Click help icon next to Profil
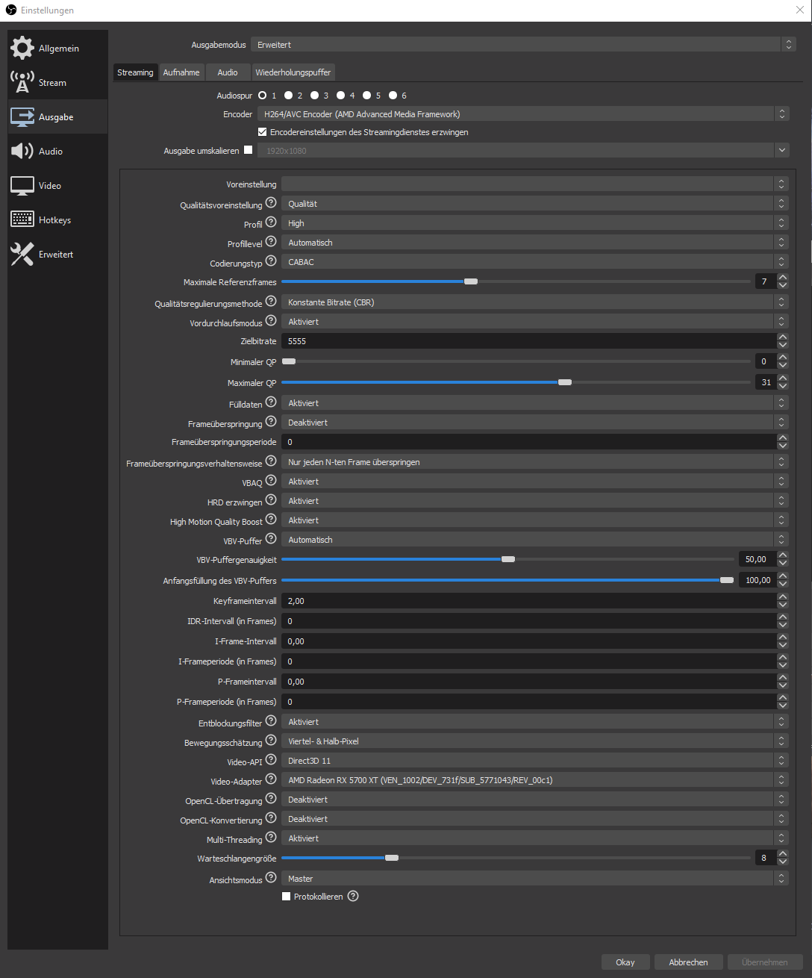812x978 pixels. [271, 222]
